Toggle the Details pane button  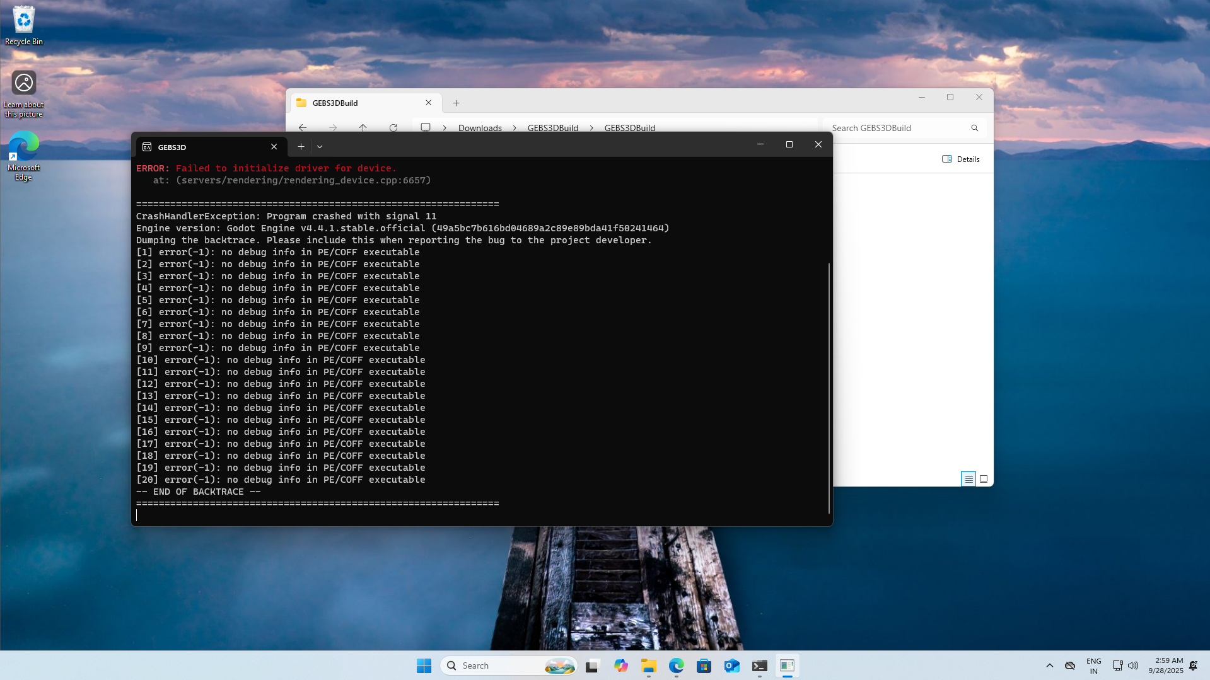961,159
